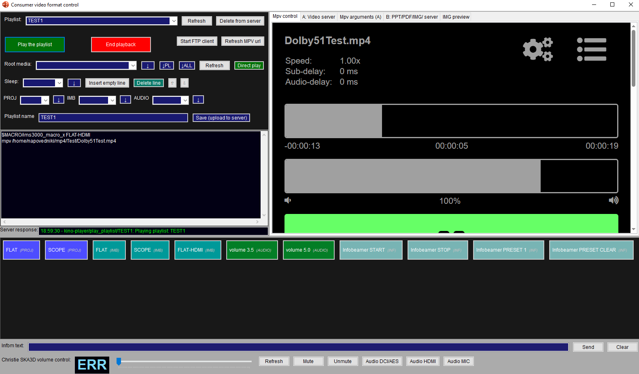Click the Christie SKA3D volume slider handle
Image resolution: width=639 pixels, height=374 pixels.
(x=119, y=361)
